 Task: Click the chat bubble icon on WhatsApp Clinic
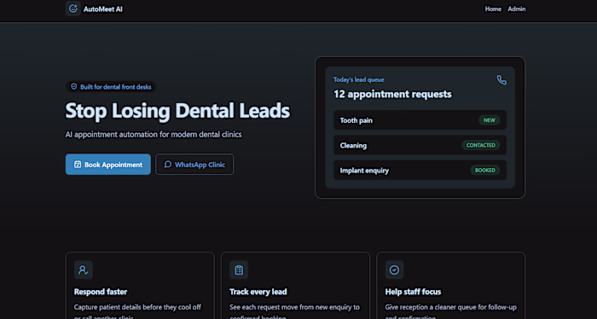click(168, 165)
